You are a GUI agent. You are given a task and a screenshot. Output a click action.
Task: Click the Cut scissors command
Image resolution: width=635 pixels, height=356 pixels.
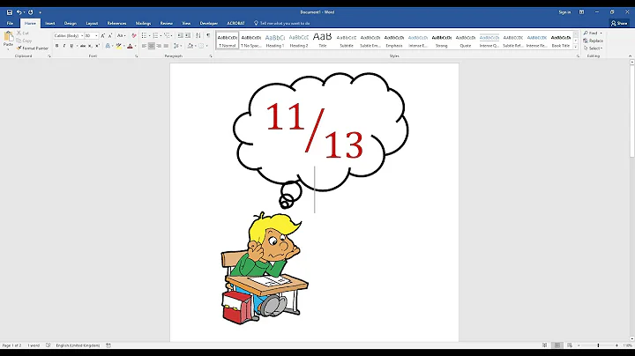click(23, 33)
